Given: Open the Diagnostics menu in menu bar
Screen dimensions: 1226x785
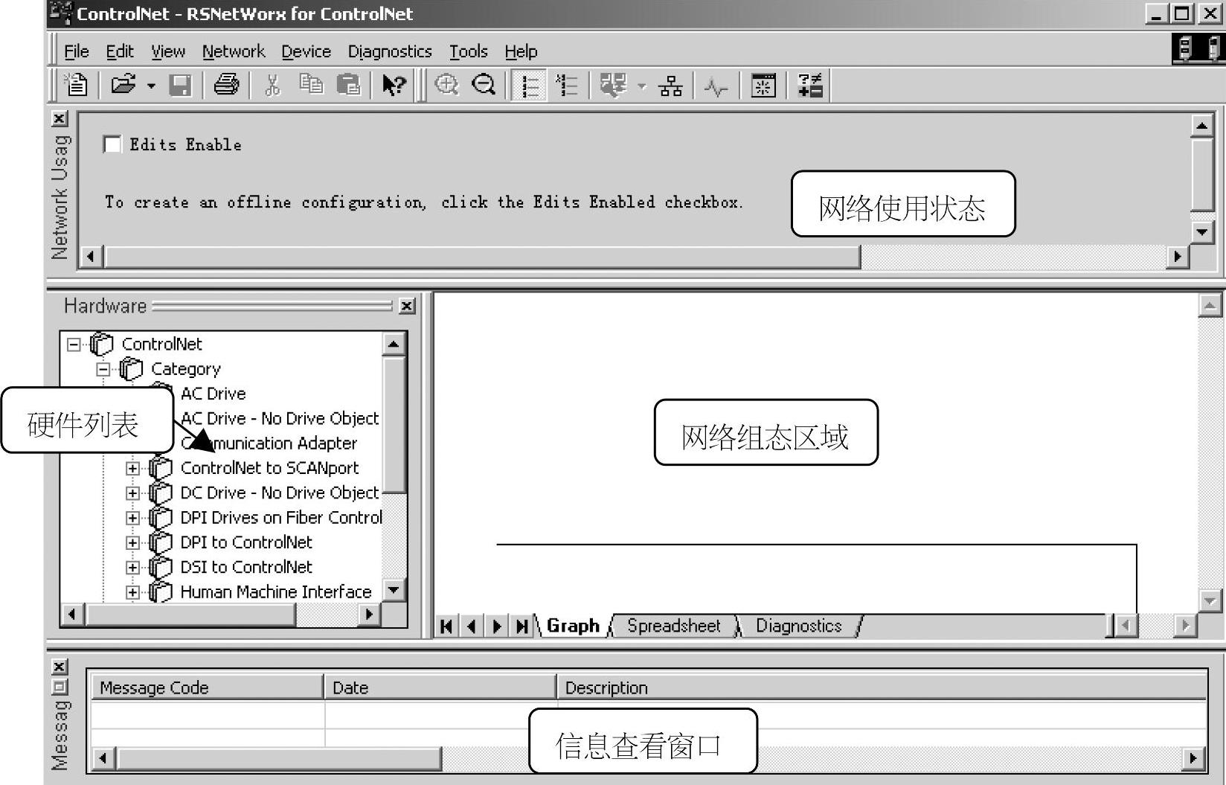Looking at the screenshot, I should pos(390,51).
